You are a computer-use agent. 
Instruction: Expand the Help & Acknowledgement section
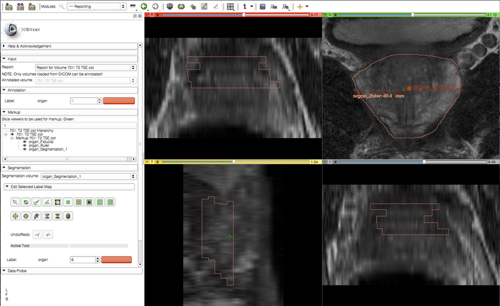pos(29,46)
